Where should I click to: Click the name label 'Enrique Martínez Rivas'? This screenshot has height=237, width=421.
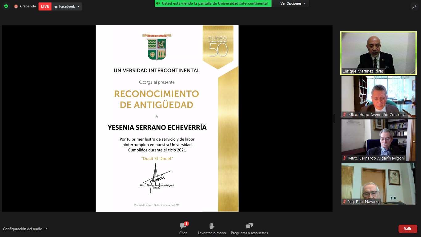pyautogui.click(x=363, y=71)
